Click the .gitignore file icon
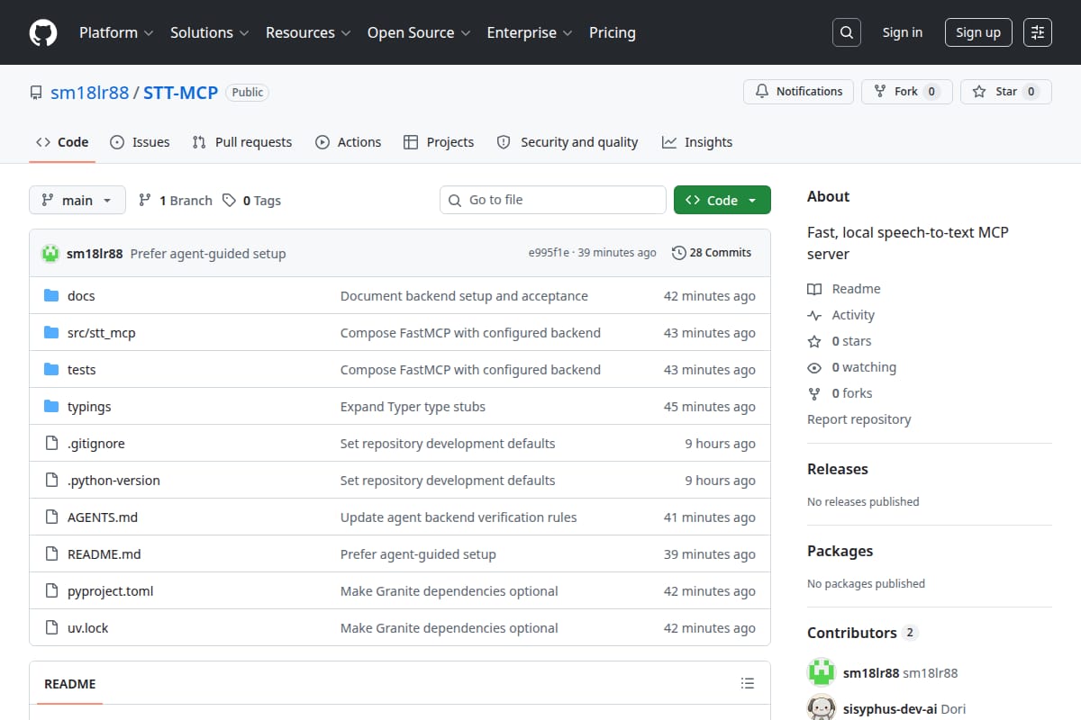Image resolution: width=1081 pixels, height=720 pixels. point(51,444)
